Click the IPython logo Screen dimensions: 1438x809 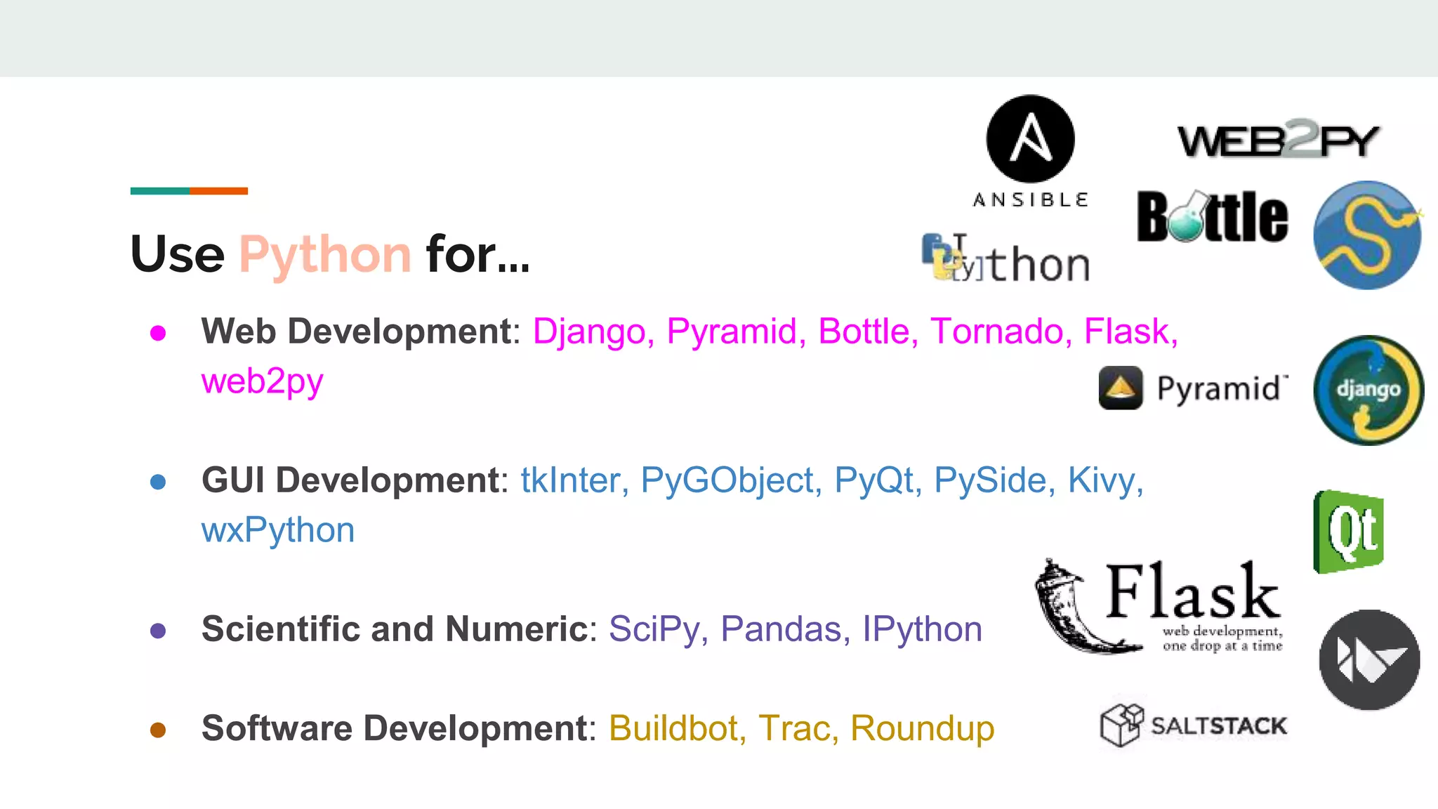[x=1006, y=258]
